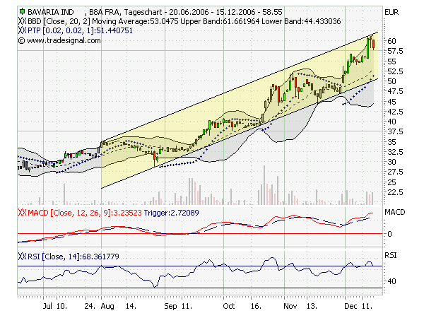Click the MACD panel axis title

pos(394,212)
